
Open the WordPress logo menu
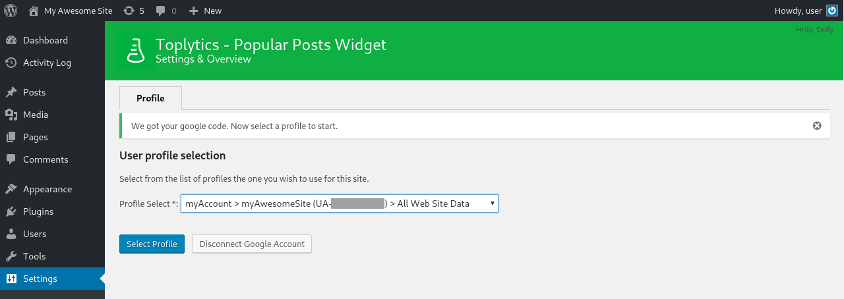coord(11,11)
